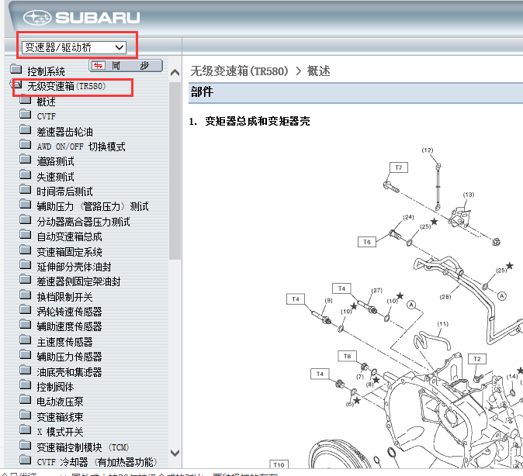This screenshot has width=523, height=476.
Task: Click the tree panel scroll-up arrow
Action: point(175,73)
